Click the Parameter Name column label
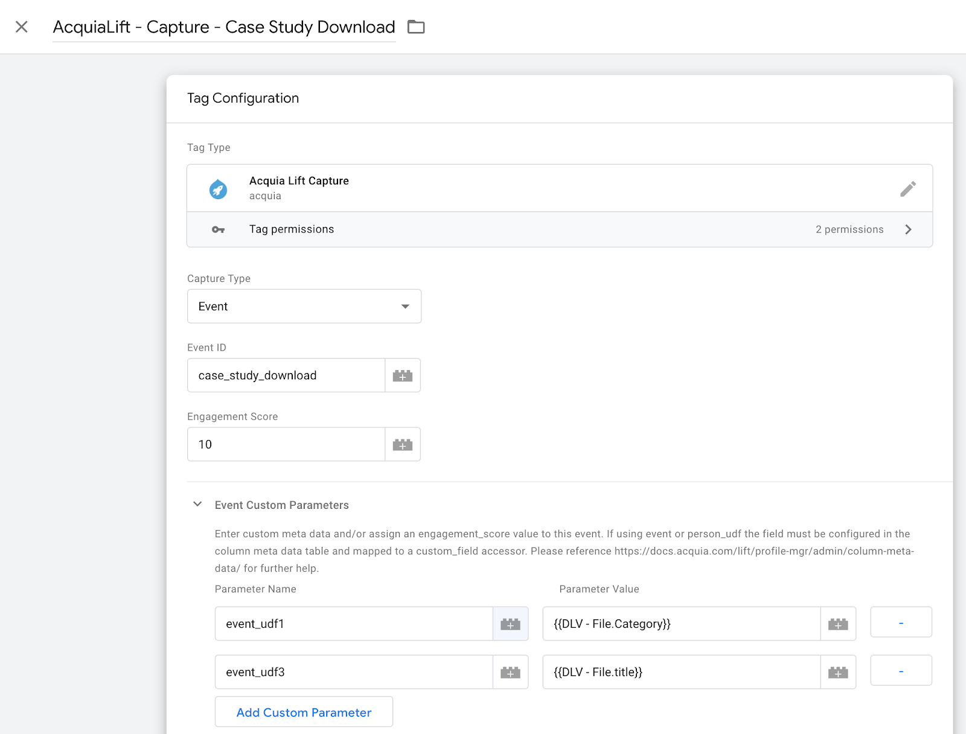This screenshot has width=966, height=734. coord(255,589)
